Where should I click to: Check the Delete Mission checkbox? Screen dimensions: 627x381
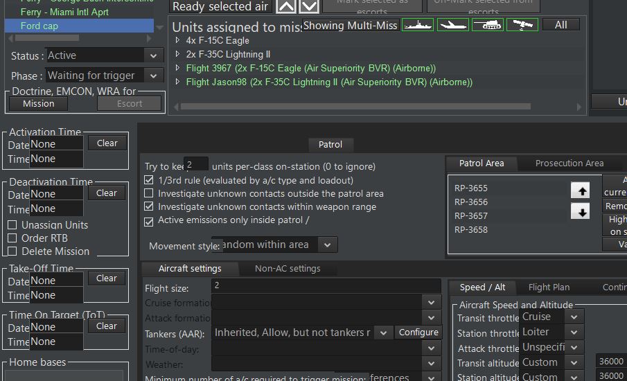tap(12, 251)
